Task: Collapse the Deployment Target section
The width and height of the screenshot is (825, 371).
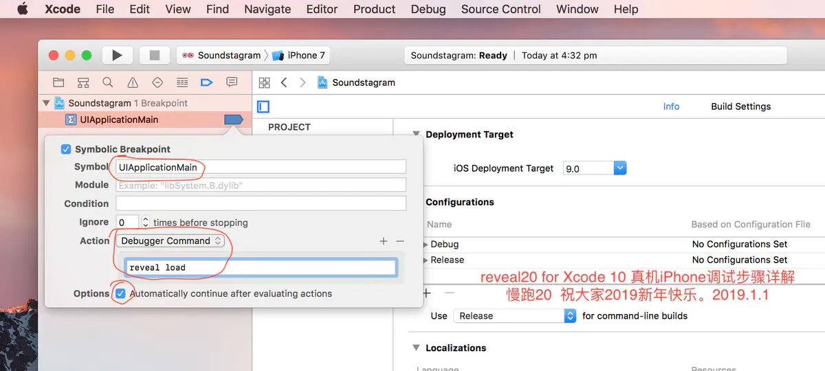Action: [415, 135]
